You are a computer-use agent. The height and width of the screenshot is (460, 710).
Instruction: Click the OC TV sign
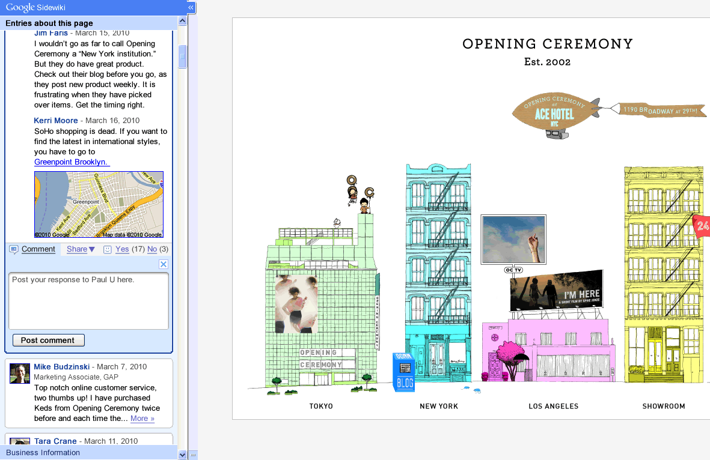click(x=514, y=270)
